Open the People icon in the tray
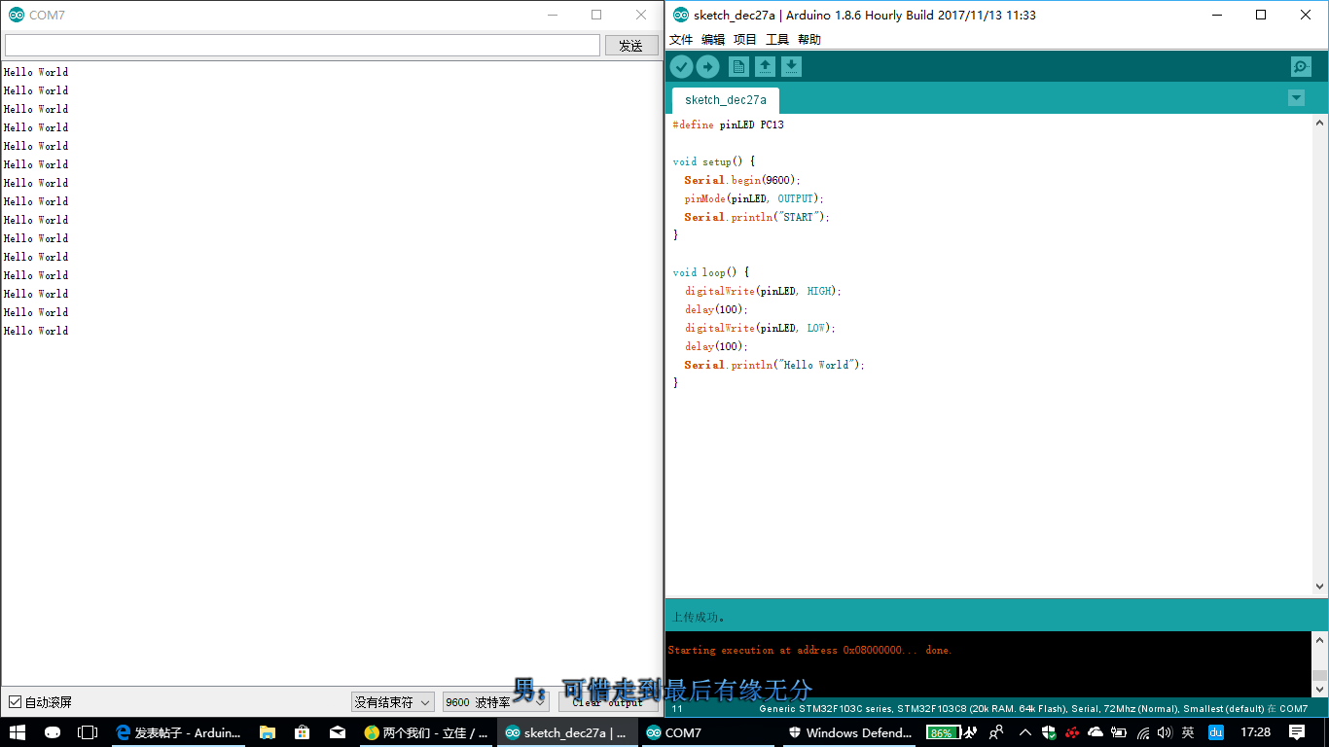The image size is (1329, 747). [x=996, y=732]
